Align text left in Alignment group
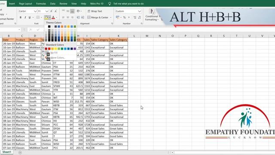Viewport: 275px width, 155px height. click(x=63, y=17)
